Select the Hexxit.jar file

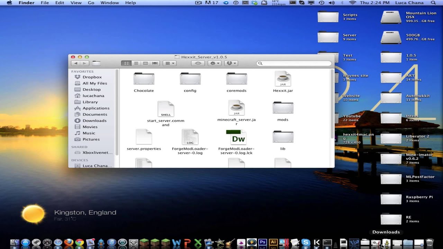(x=283, y=82)
